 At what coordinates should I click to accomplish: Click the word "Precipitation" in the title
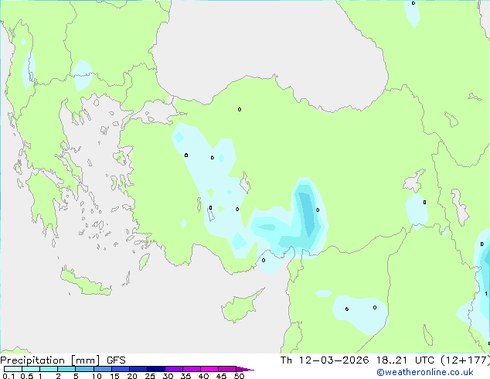point(32,360)
